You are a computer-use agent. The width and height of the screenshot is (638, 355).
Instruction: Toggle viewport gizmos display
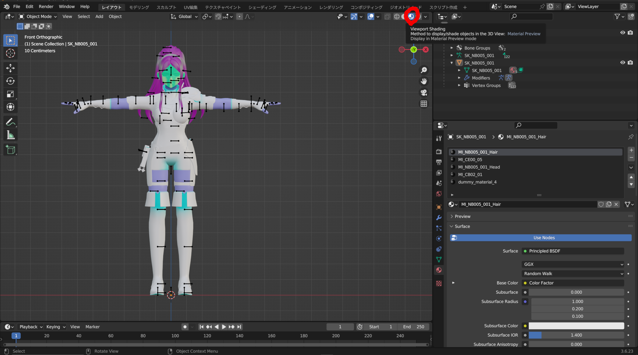click(354, 17)
